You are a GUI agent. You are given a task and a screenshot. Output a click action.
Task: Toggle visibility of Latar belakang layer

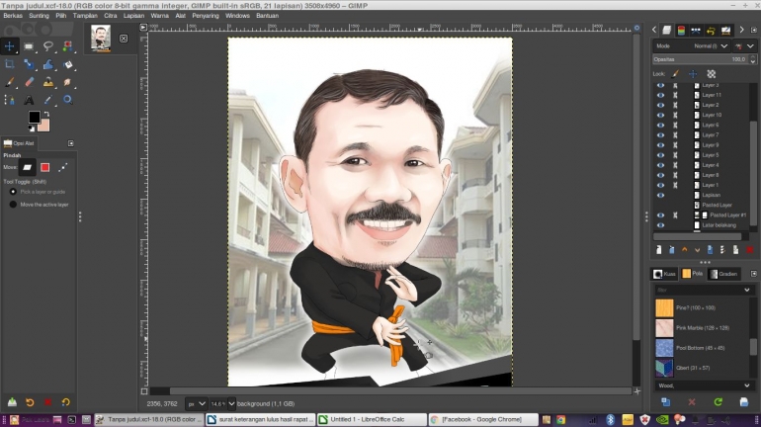[x=660, y=225]
